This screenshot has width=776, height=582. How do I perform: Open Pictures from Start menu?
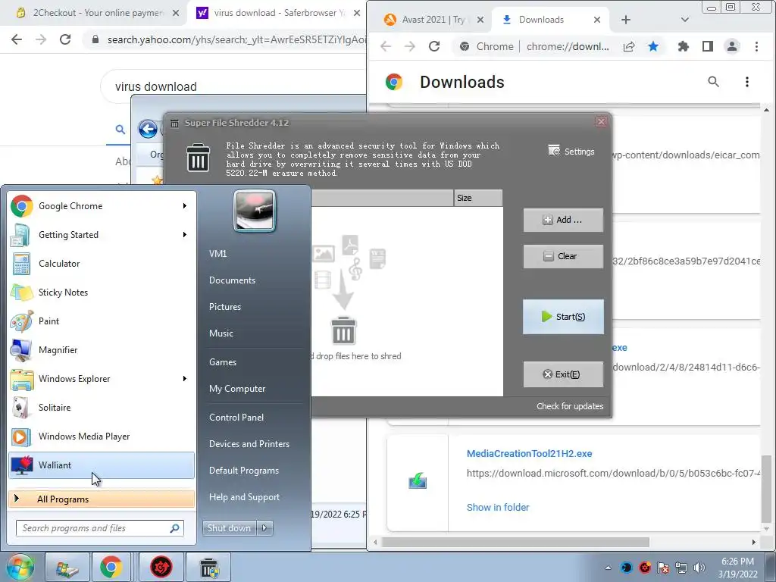point(224,307)
